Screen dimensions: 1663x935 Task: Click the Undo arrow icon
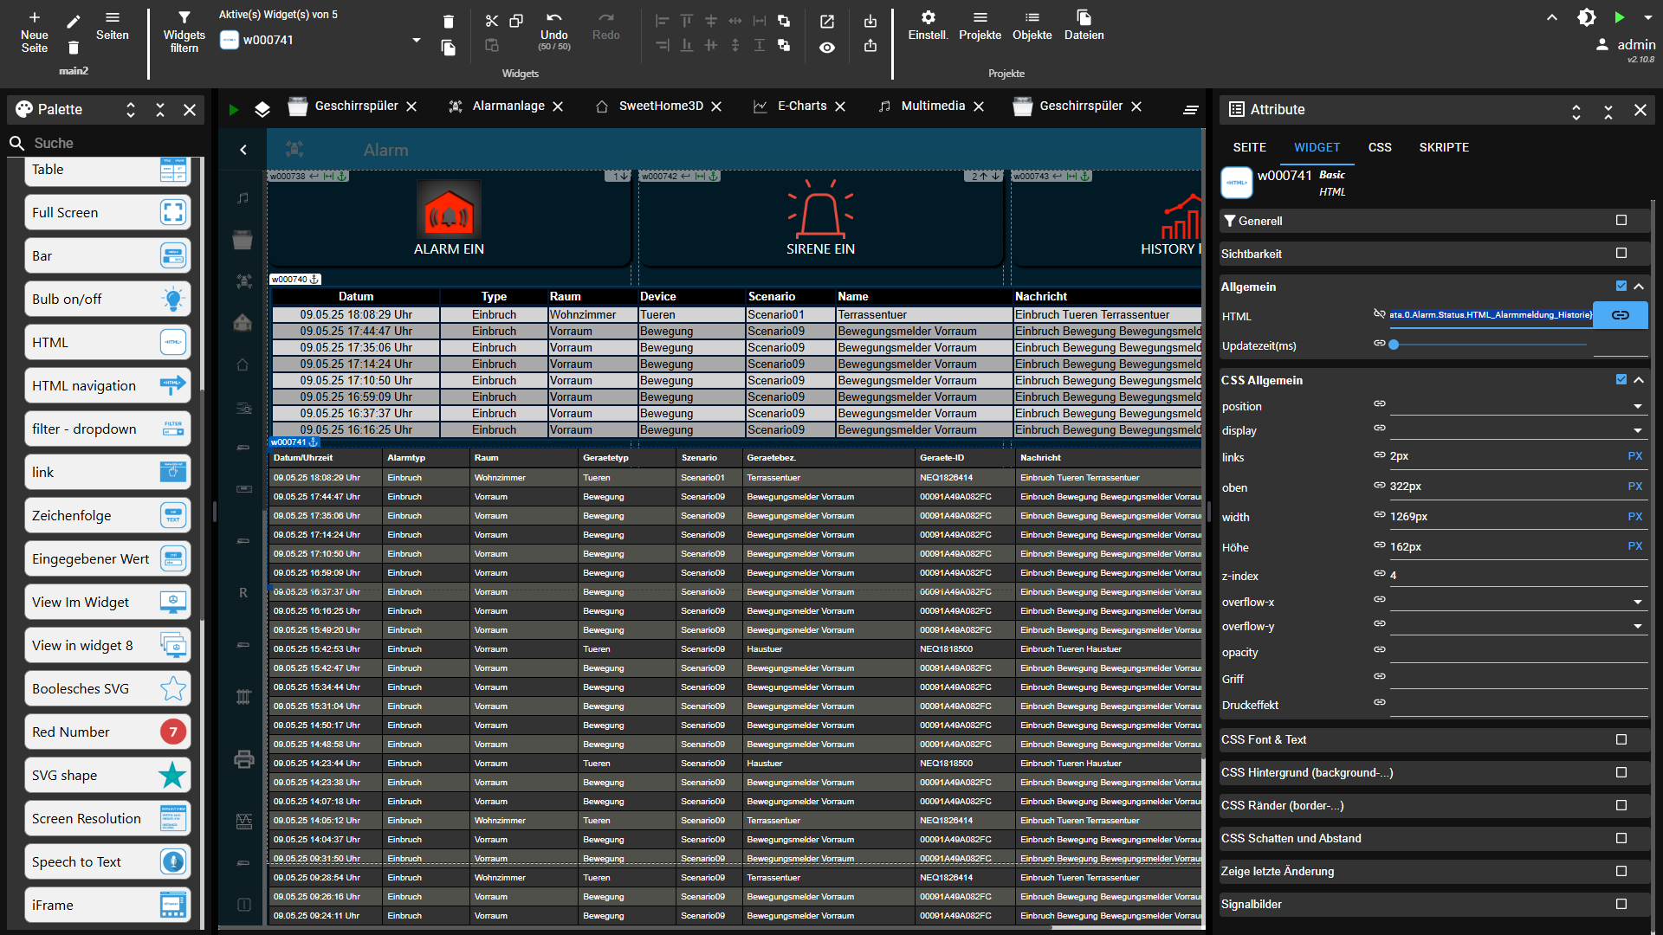coord(553,18)
